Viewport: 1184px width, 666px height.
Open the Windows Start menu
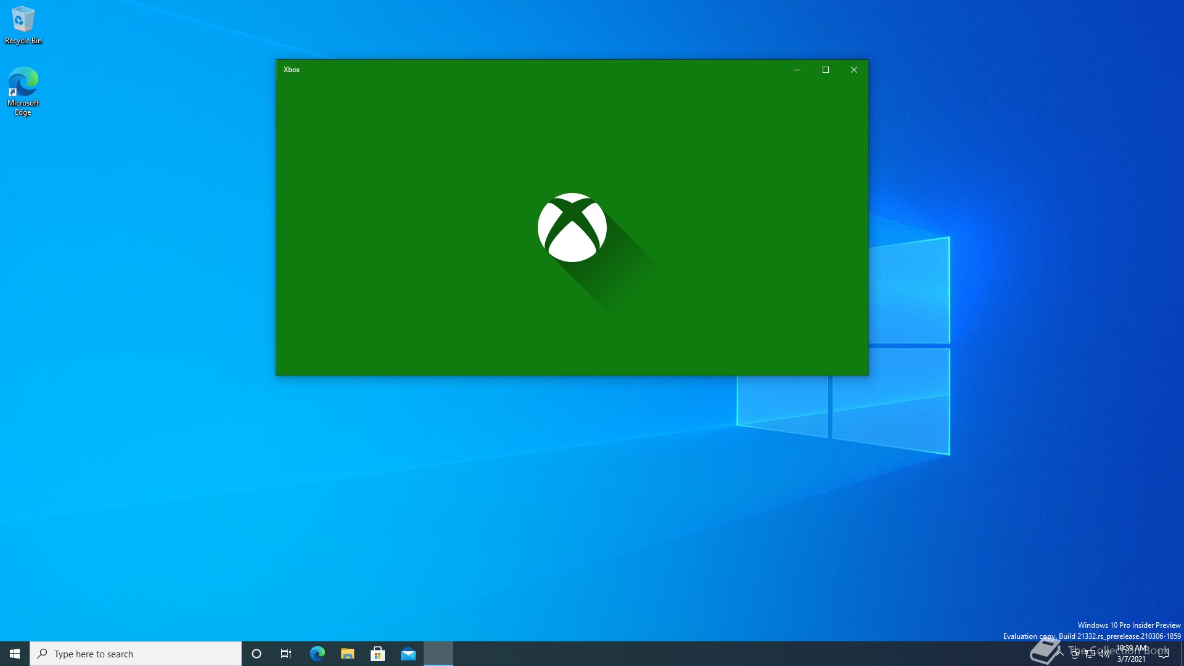coord(15,654)
